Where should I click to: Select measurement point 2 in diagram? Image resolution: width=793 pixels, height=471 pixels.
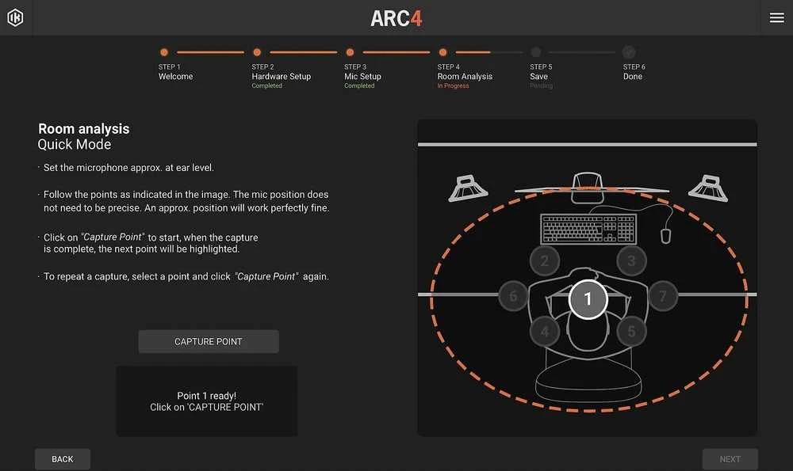pos(545,261)
